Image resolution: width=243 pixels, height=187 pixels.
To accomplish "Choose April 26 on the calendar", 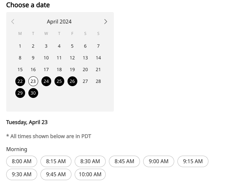I will (x=72, y=81).
